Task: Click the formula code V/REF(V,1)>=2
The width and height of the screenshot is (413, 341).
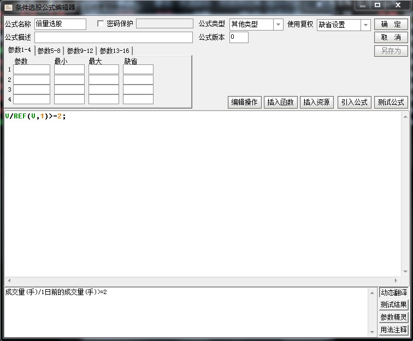Action: [x=36, y=116]
